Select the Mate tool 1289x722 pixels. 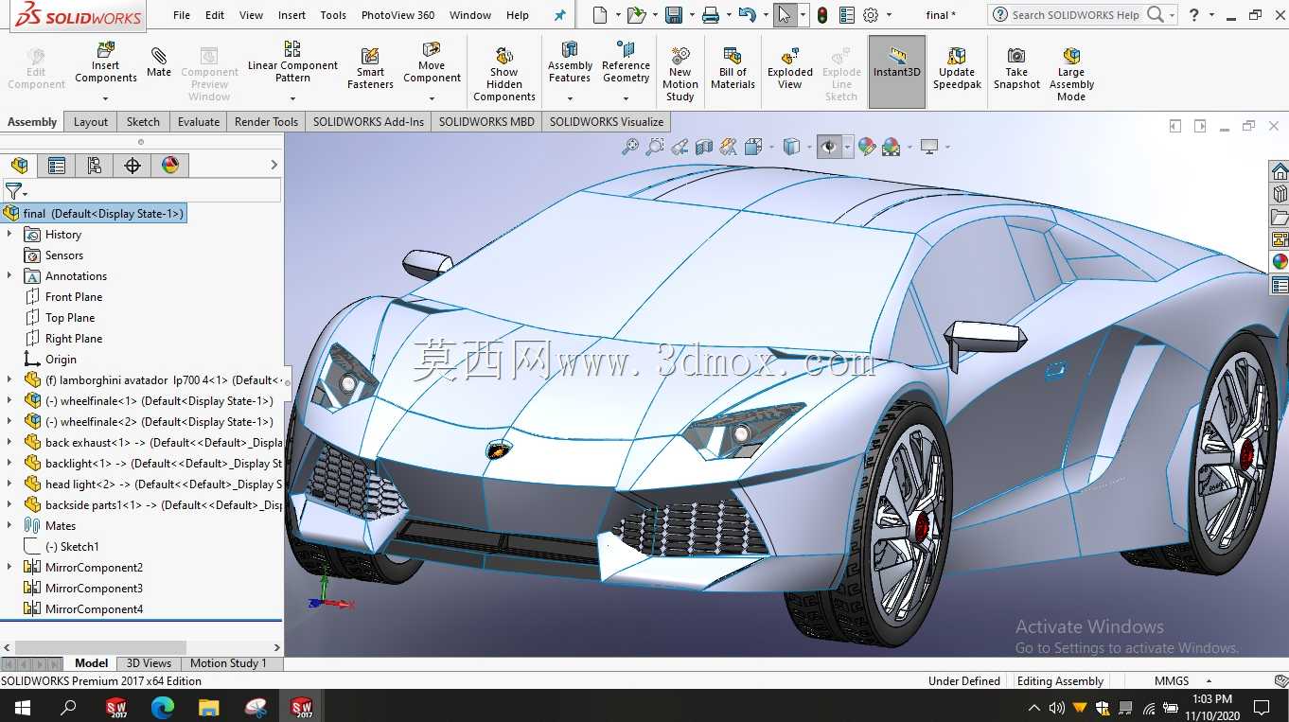pos(159,62)
